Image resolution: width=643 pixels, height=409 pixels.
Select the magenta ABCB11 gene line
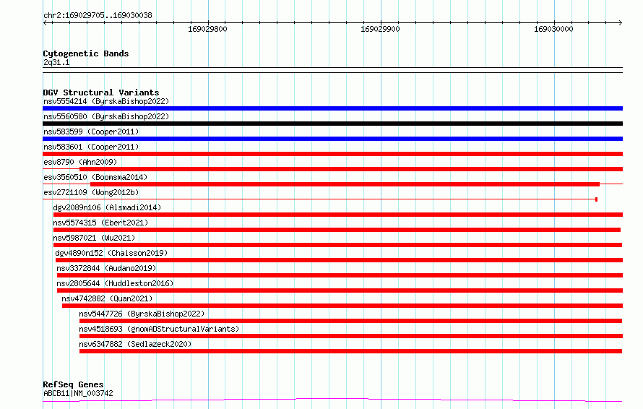click(x=332, y=400)
